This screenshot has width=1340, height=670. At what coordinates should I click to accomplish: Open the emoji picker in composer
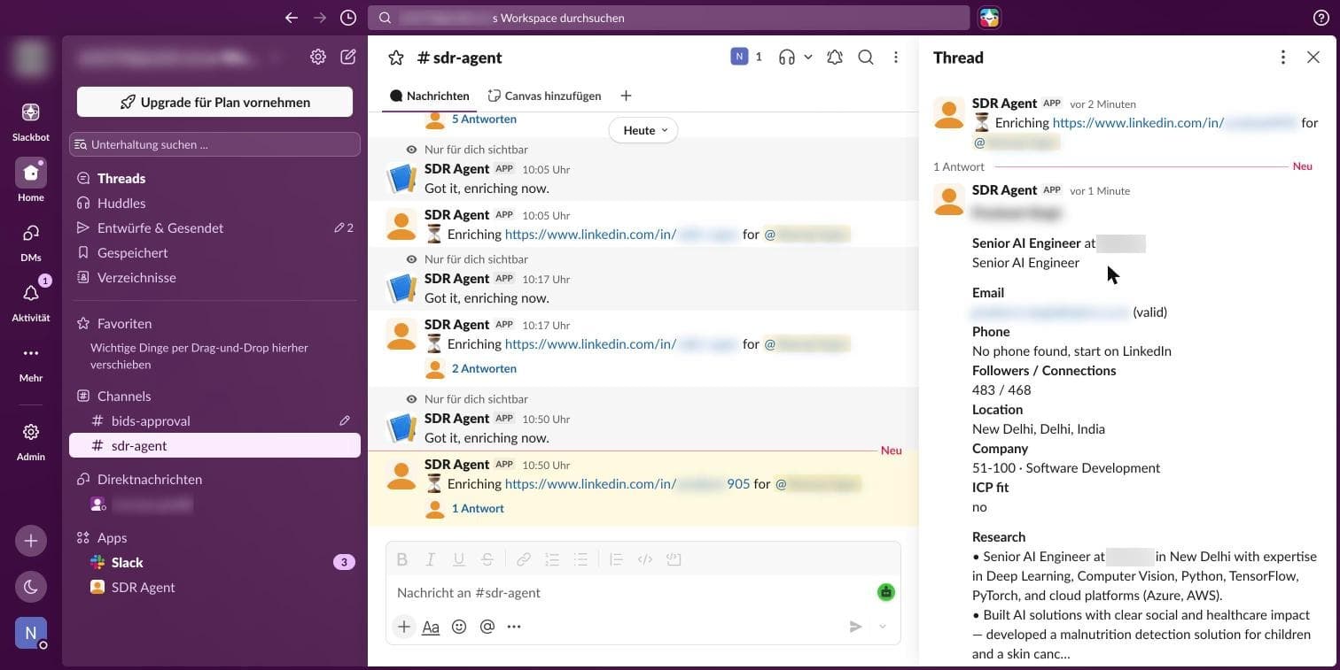(459, 627)
